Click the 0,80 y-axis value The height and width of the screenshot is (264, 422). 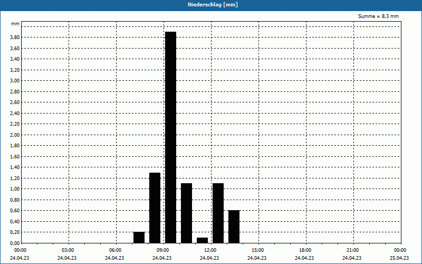coord(15,200)
